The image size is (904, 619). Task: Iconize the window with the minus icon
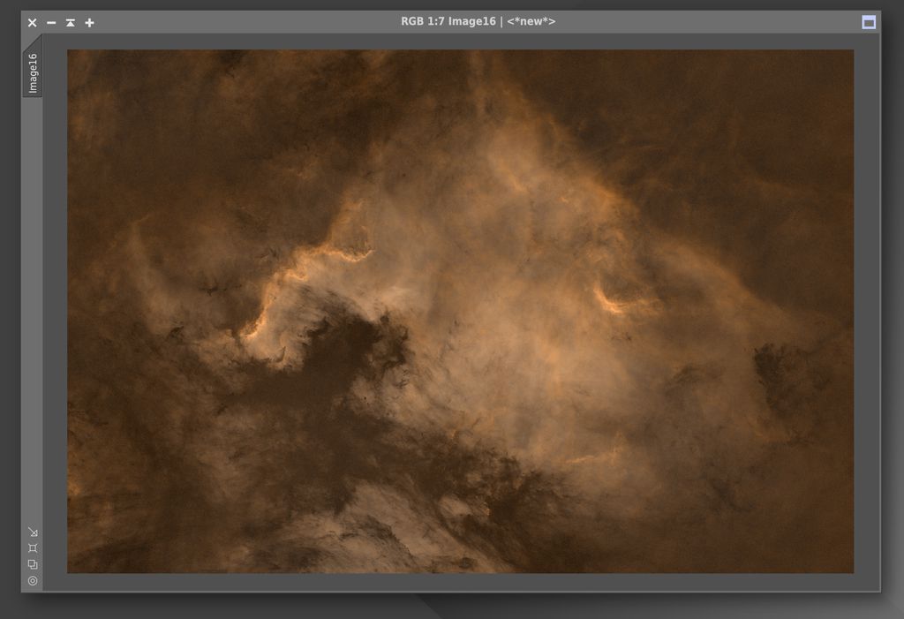(51, 22)
